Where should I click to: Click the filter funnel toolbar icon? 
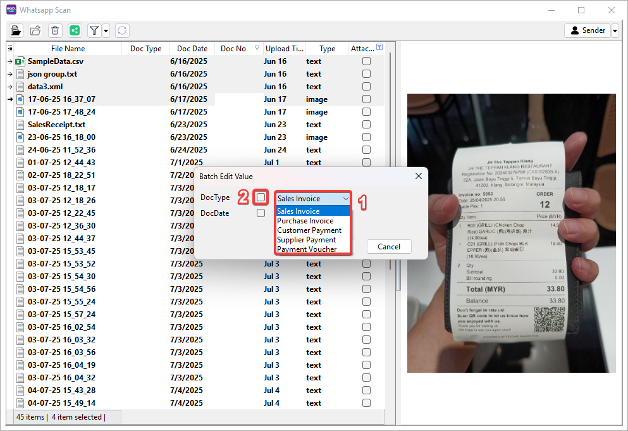94,30
